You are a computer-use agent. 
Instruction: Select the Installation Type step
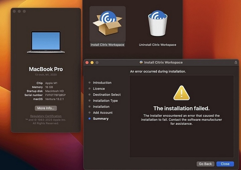[105, 100]
